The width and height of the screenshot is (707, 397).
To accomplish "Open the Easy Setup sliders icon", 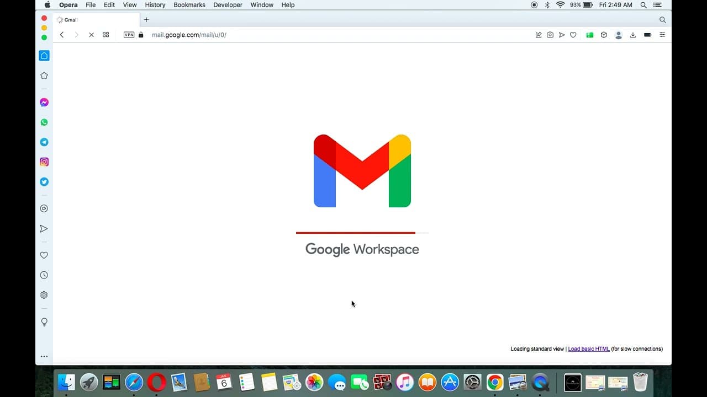I will pos(662,35).
